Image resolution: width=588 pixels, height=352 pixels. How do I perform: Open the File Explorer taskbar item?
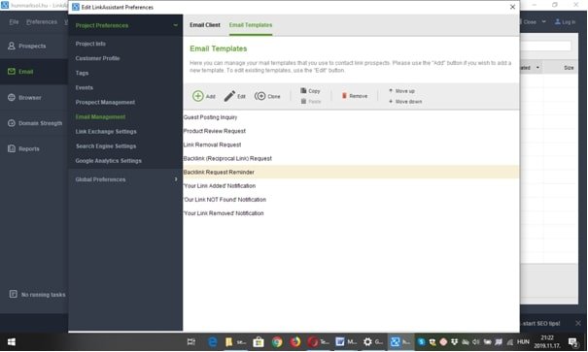pyautogui.click(x=235, y=342)
